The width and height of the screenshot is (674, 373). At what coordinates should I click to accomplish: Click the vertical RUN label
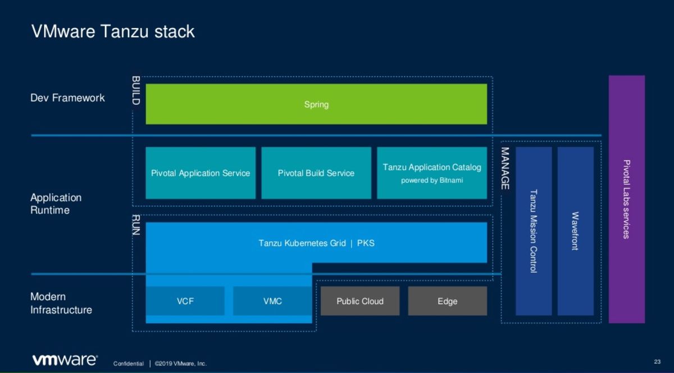135,224
